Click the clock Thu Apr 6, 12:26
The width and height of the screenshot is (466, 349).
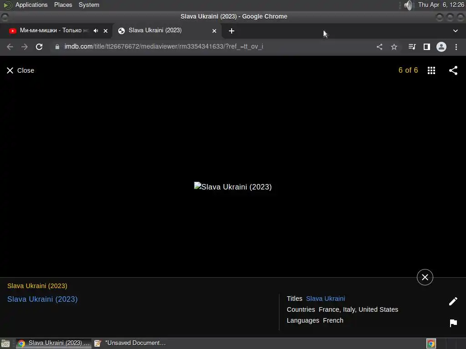pyautogui.click(x=441, y=5)
